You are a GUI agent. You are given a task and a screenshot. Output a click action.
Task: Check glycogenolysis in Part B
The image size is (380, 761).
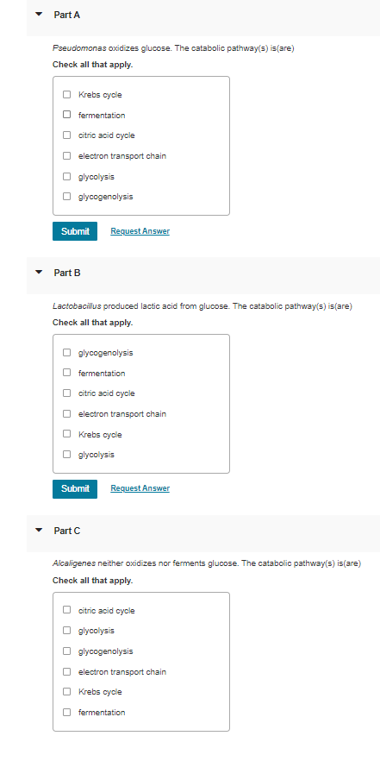point(67,352)
